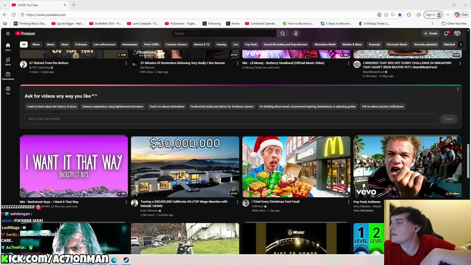Expand the Other favorites folder

pyautogui.click(x=454, y=24)
